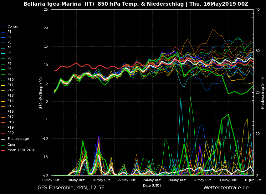Screen dimensions: 266x194
Task: Click the 26May 00z date tick
Action: click(x=177, y=180)
